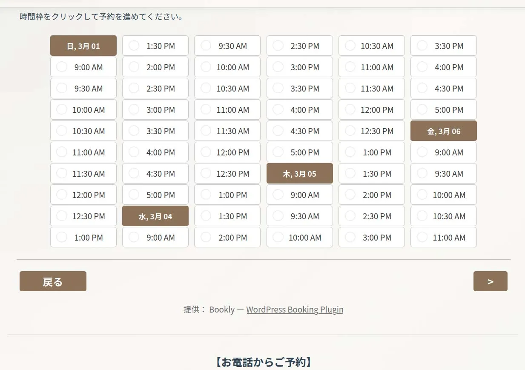Image resolution: width=525 pixels, height=370 pixels.
Task: Go to next time slots with > button
Action: [x=490, y=281]
